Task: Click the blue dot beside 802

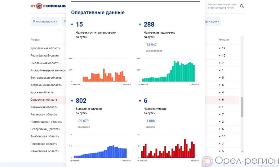Action: [x=72, y=101]
